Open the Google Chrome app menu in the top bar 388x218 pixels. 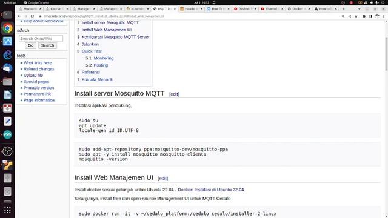[x=36, y=2]
